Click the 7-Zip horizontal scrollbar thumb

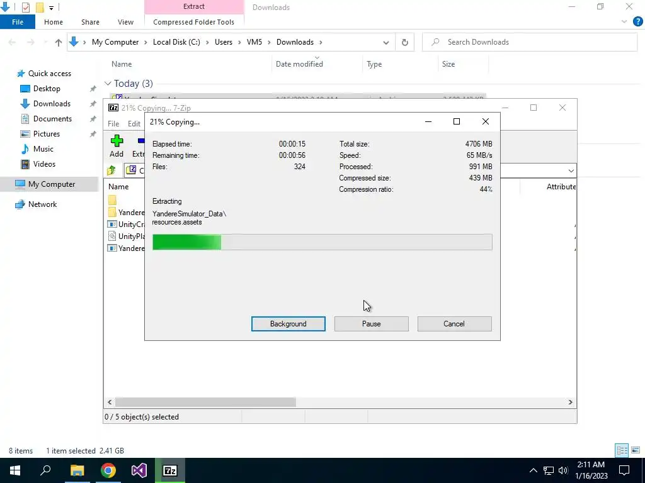[205, 402]
